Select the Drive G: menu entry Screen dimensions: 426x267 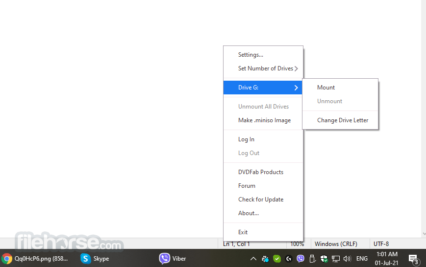(x=263, y=88)
